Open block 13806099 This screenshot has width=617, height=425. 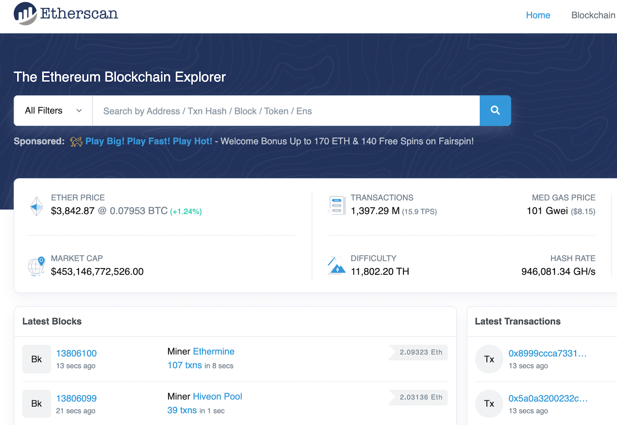coord(76,398)
